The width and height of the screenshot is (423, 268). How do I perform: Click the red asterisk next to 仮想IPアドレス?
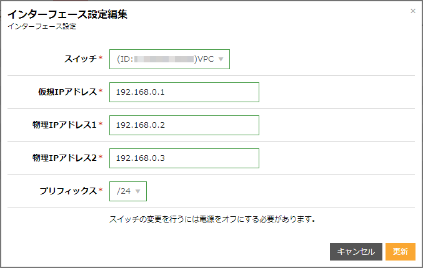[101, 92]
